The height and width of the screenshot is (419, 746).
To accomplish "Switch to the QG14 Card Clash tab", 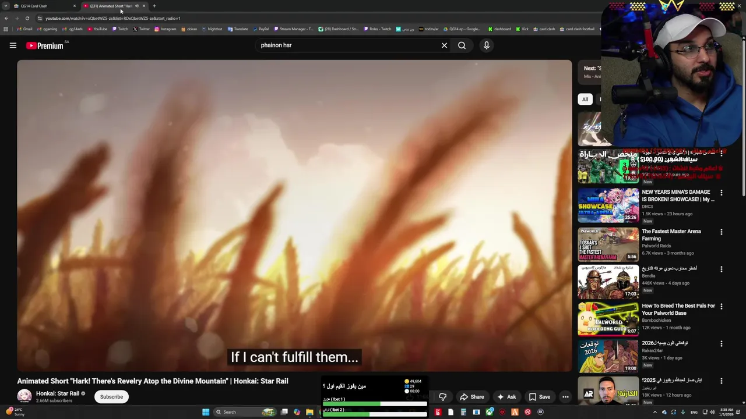I will 45,6.
